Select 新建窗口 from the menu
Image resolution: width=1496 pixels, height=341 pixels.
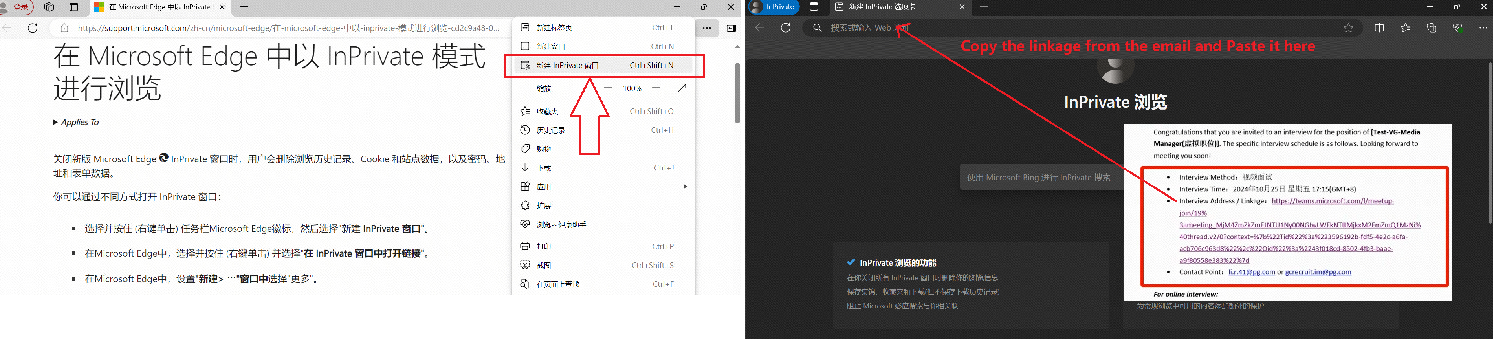point(604,46)
